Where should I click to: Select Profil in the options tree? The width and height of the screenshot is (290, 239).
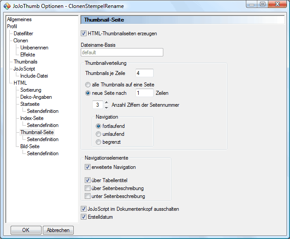click(x=12, y=26)
